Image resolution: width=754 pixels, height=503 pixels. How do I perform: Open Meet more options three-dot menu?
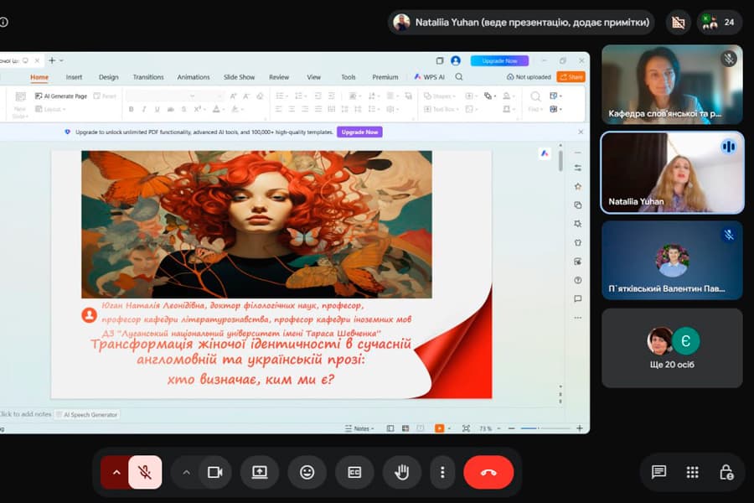point(442,472)
